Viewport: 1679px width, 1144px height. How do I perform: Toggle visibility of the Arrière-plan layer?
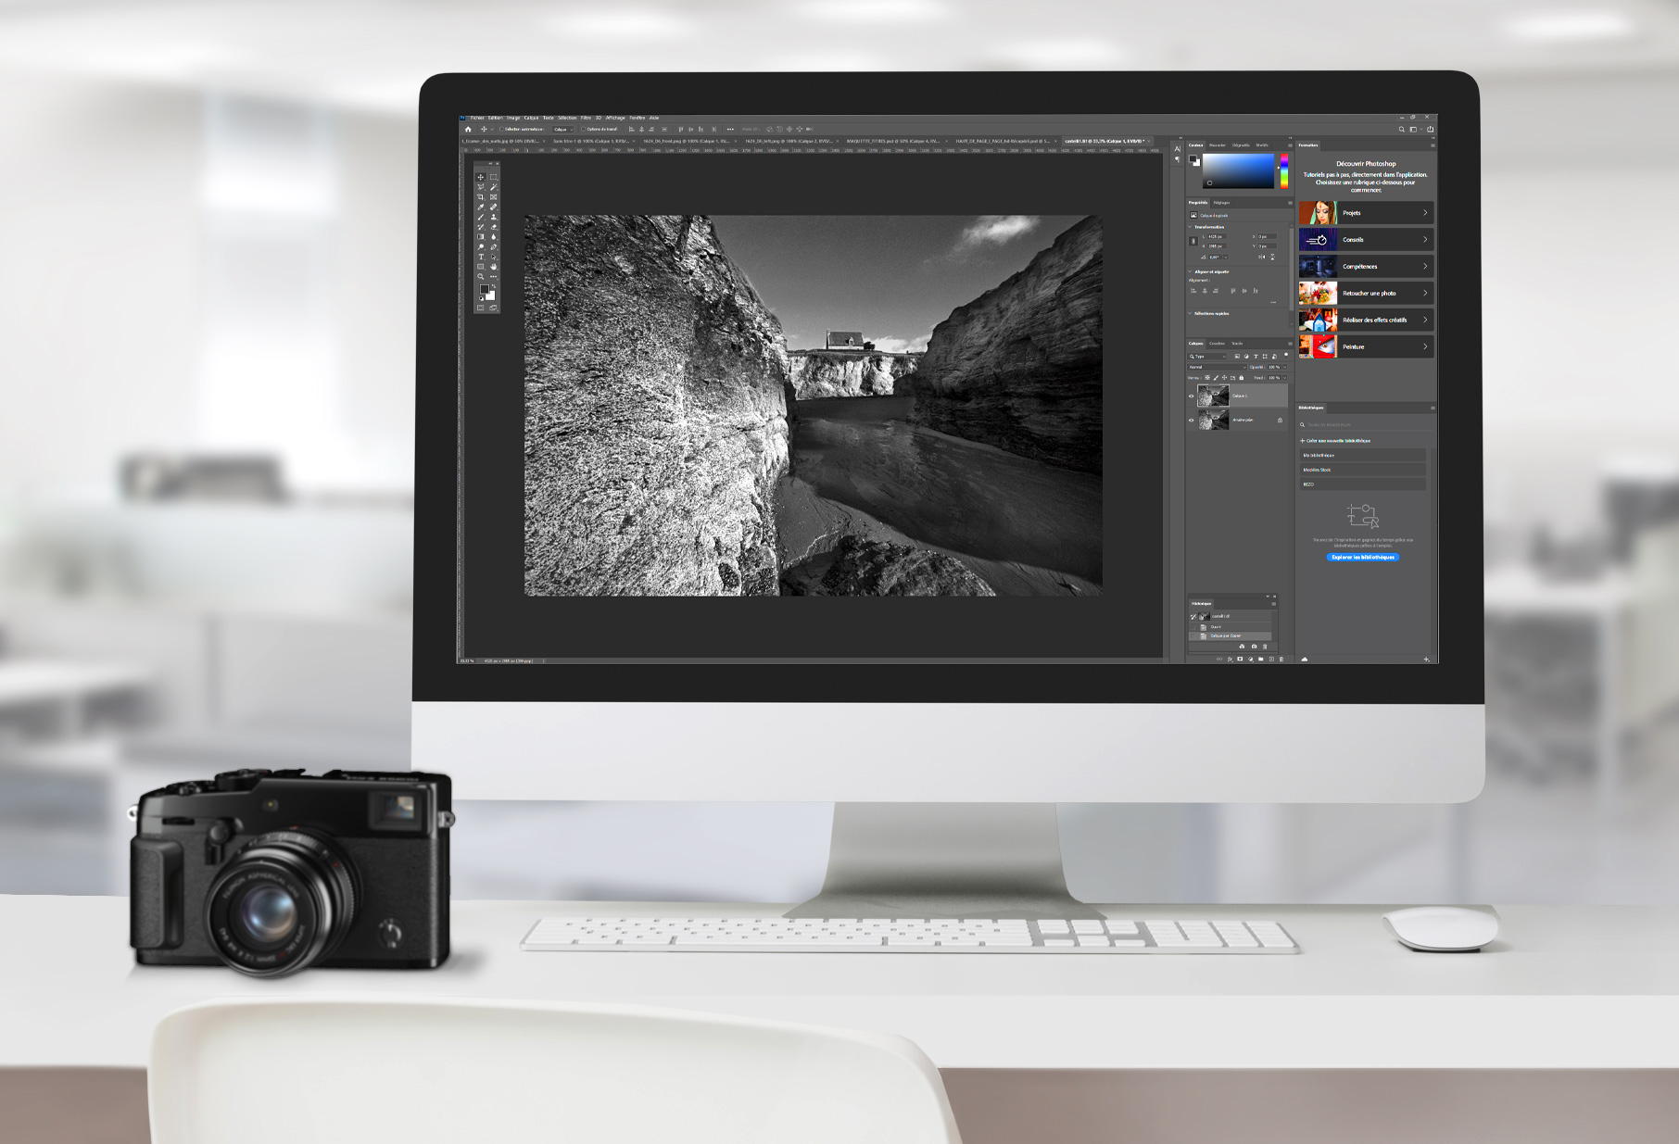pos(1192,420)
